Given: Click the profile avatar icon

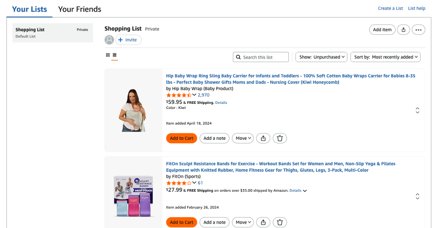Looking at the screenshot, I should pyautogui.click(x=109, y=40).
